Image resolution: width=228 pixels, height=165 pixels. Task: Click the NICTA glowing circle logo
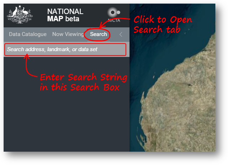pyautogui.click(x=112, y=12)
